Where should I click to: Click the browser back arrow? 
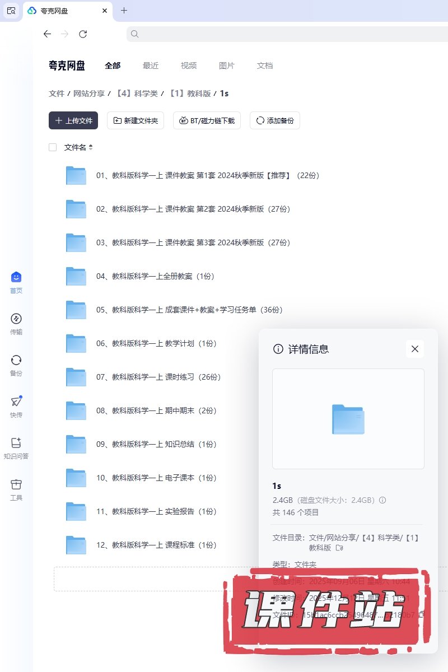[x=47, y=34]
